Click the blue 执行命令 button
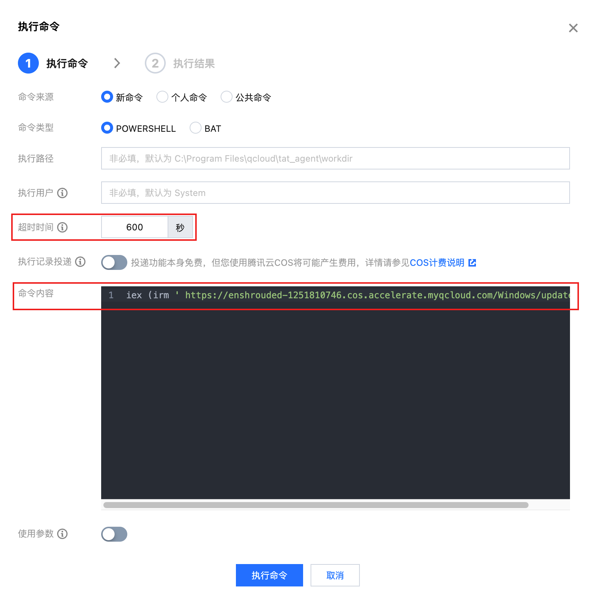Viewport: 595px width, 604px height. point(270,575)
